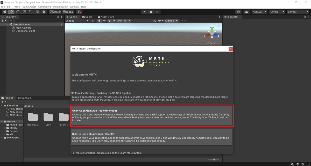
Task: Open Project create plus dropdown
Action: pyautogui.click(x=4, y=102)
